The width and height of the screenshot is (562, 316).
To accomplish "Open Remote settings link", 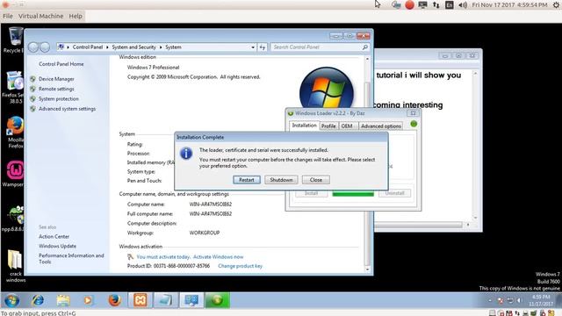I will (x=56, y=89).
